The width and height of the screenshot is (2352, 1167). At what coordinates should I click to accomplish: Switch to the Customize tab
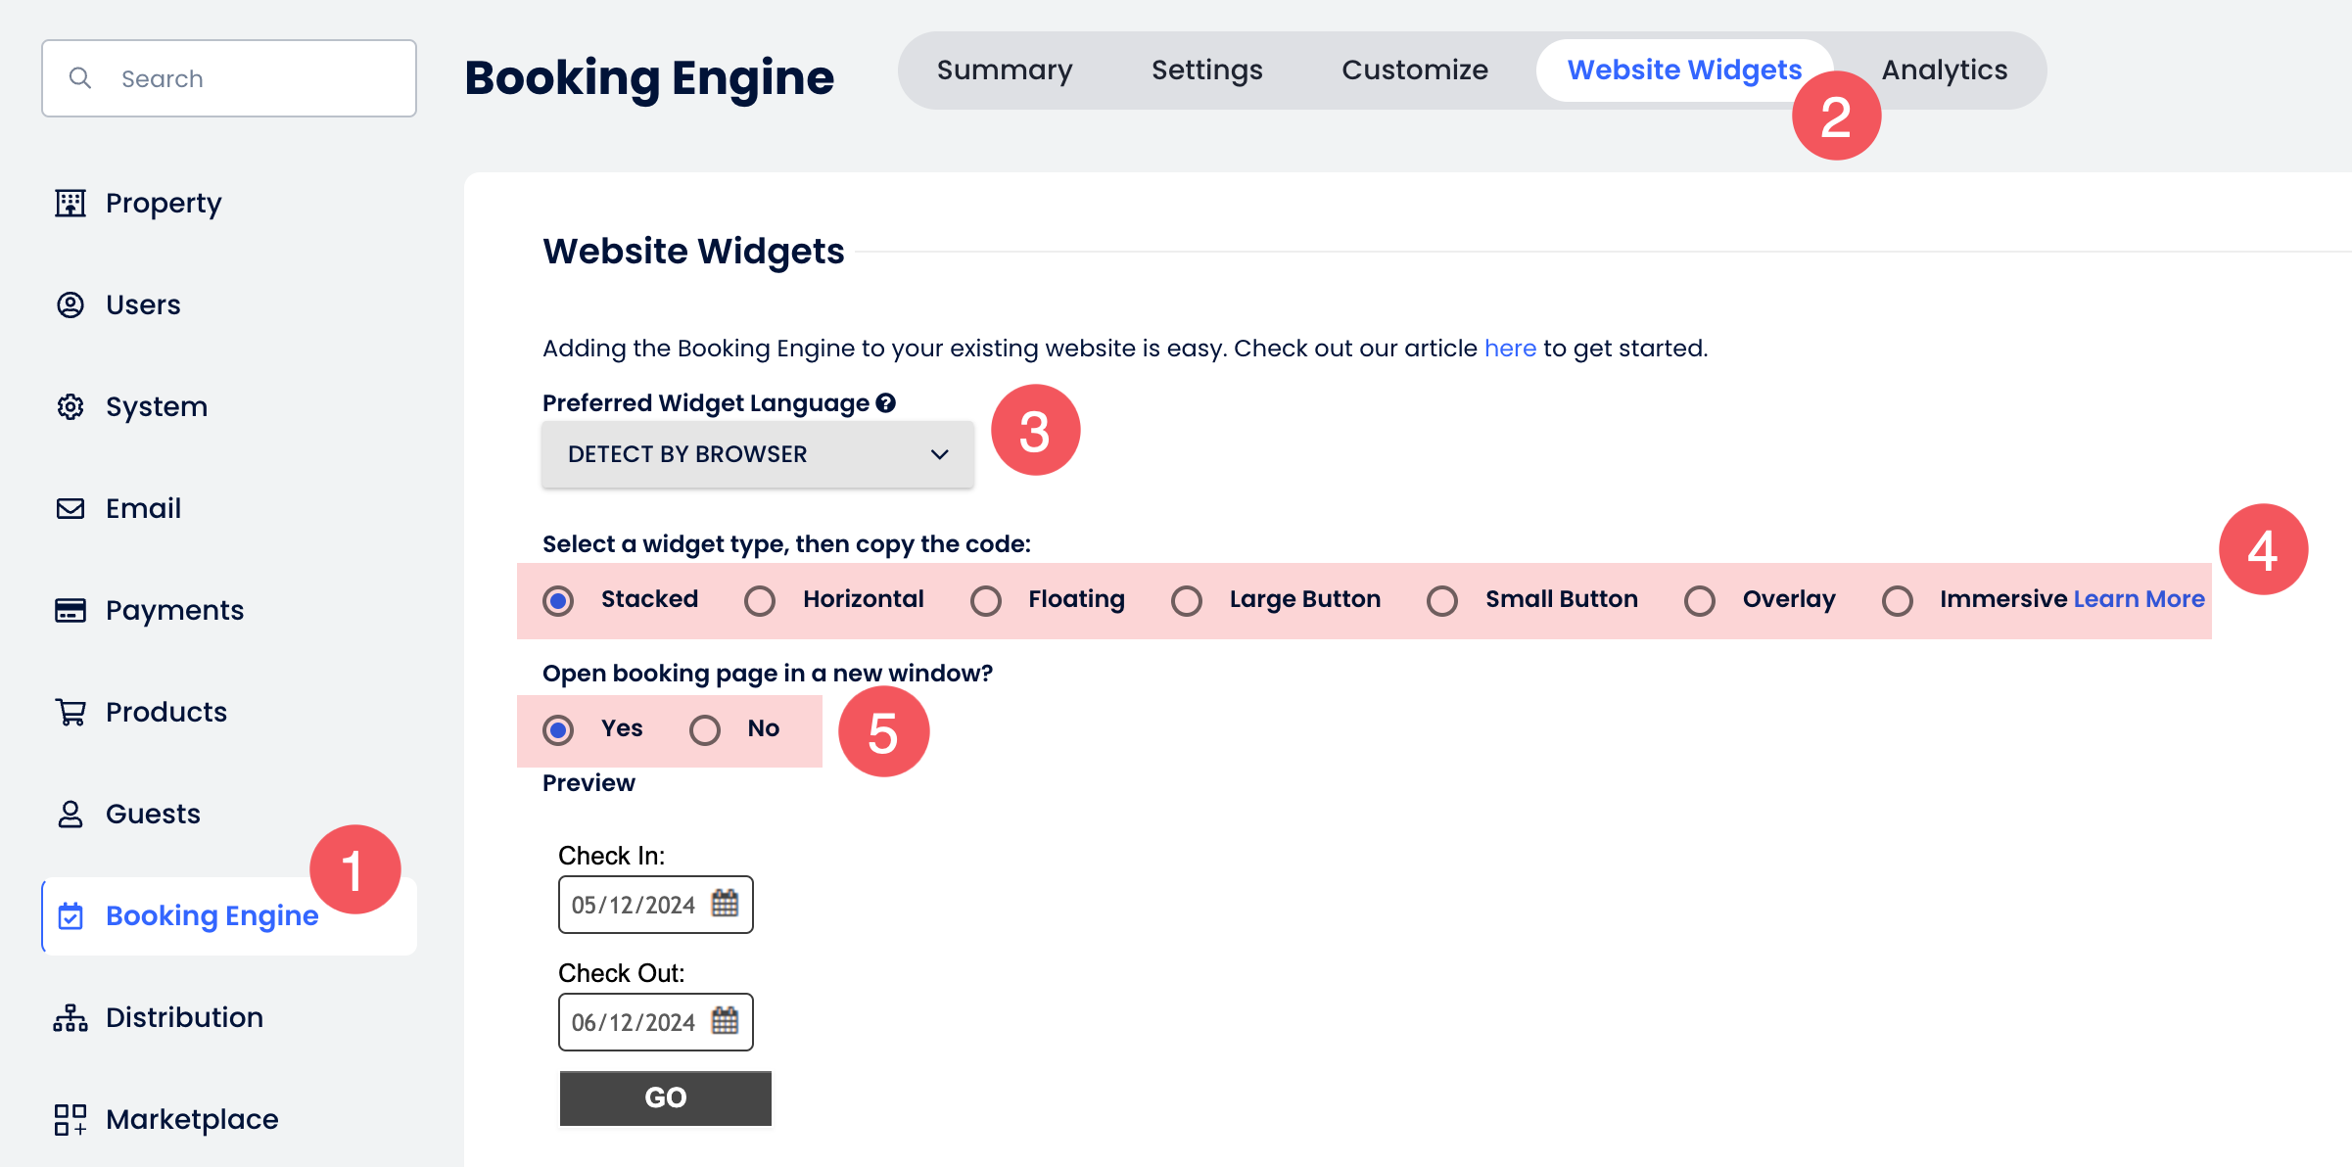click(x=1414, y=70)
